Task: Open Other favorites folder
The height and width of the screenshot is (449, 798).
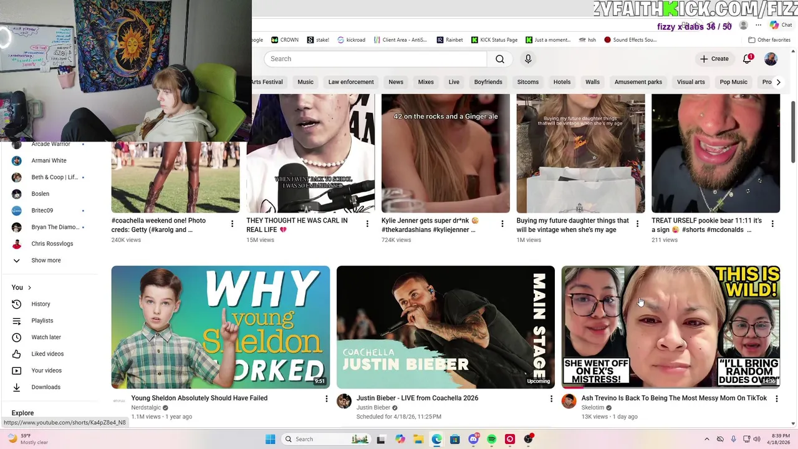Action: (x=769, y=40)
